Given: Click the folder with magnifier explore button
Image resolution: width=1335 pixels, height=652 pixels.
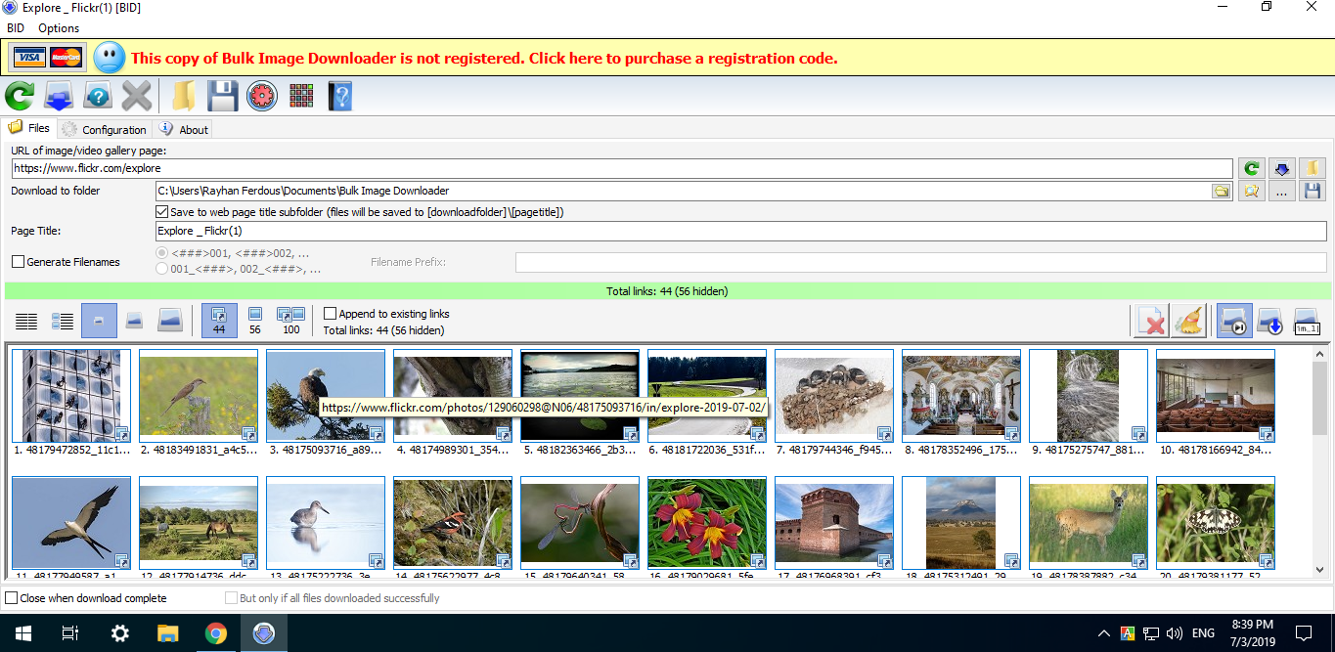Looking at the screenshot, I should (x=1251, y=192).
